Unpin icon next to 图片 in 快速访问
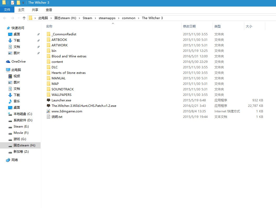The image size is (276, 208). [x=38, y=53]
